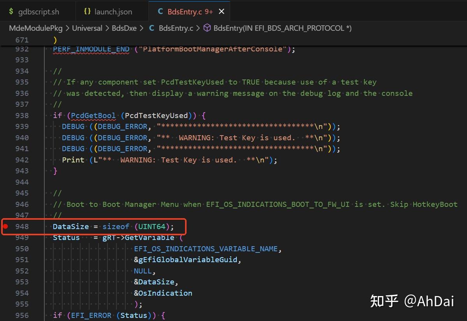Click the JSON braces icon on launch.json tab
The image size is (467, 321).
pyautogui.click(x=87, y=11)
